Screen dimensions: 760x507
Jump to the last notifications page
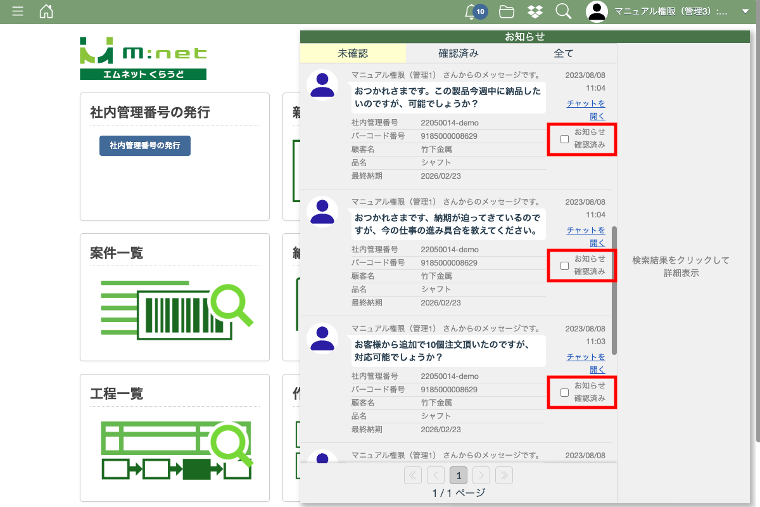coord(504,475)
